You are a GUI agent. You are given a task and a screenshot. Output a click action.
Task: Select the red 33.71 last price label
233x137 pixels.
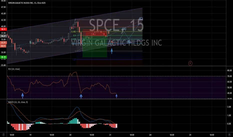[x=3, y=43]
